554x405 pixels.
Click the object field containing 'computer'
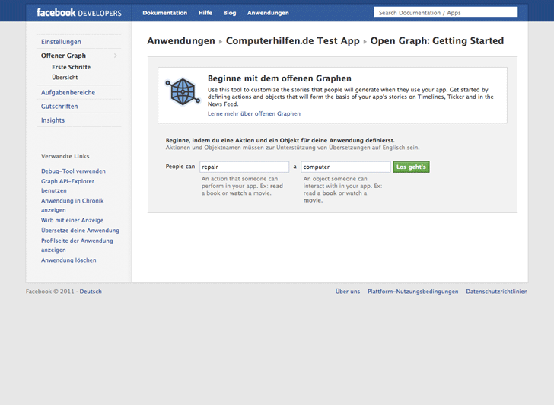pyautogui.click(x=345, y=167)
